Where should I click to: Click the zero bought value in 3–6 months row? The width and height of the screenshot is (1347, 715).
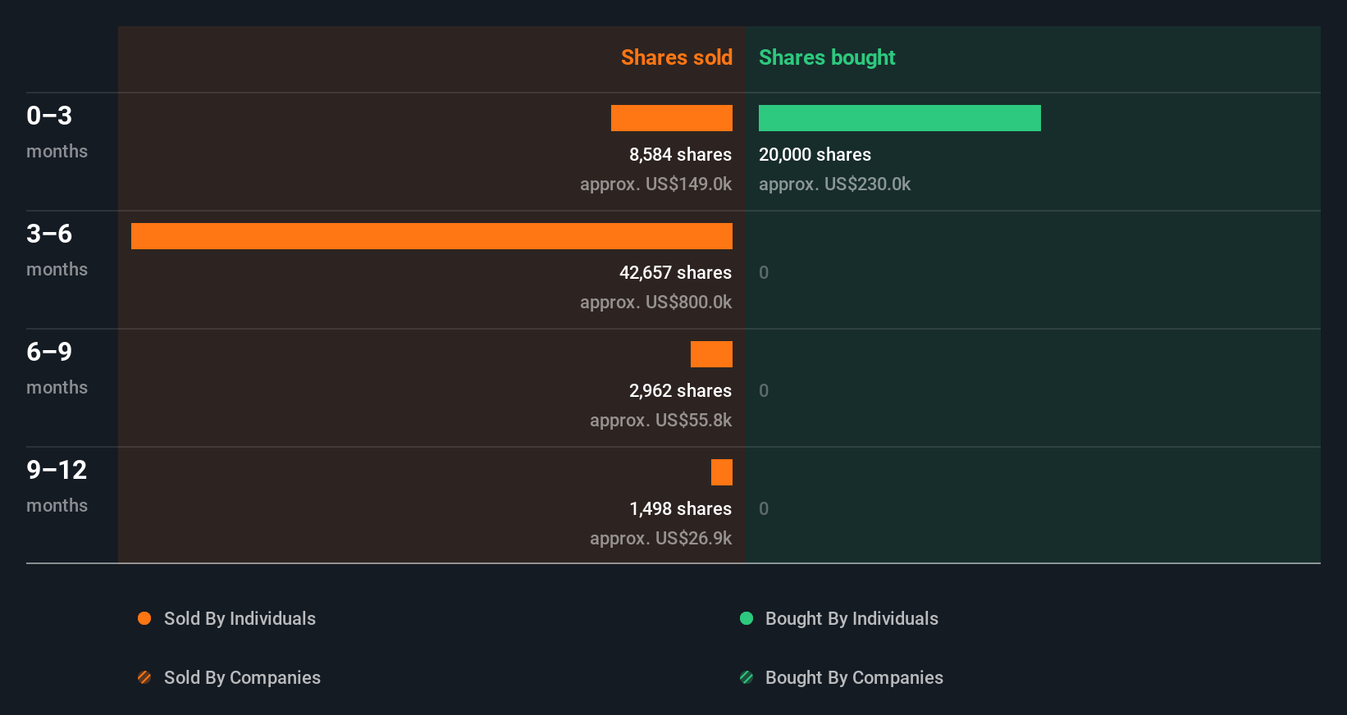(x=764, y=272)
